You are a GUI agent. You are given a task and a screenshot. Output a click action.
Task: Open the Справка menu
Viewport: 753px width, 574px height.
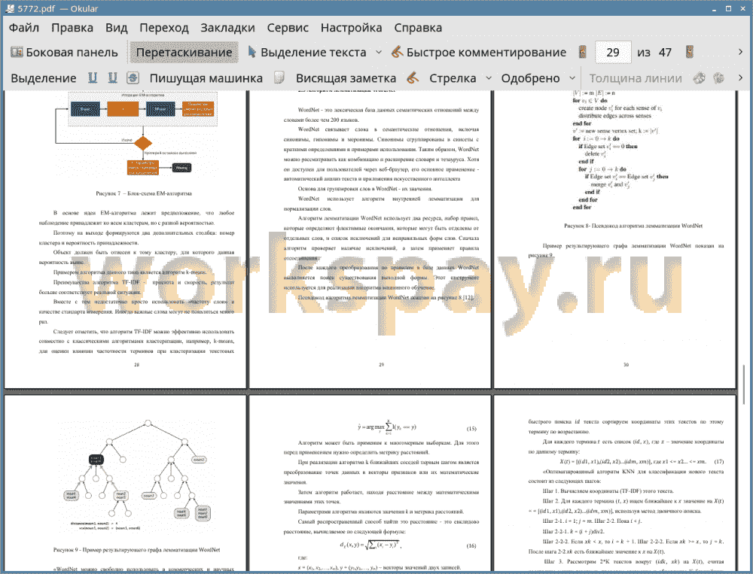click(x=418, y=28)
